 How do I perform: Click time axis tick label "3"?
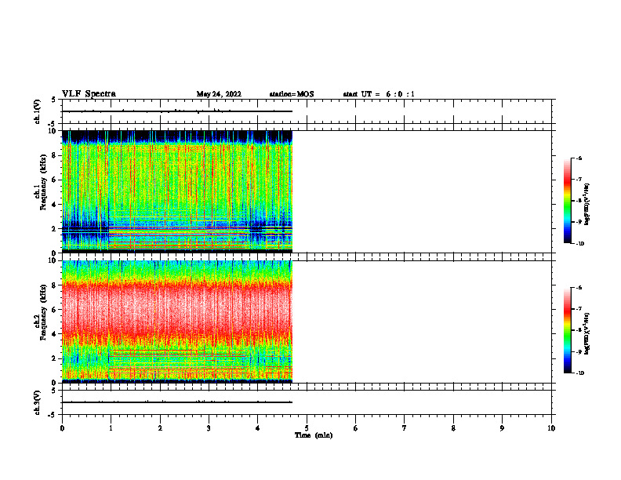[x=209, y=428]
